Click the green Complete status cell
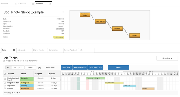180x97 pixels. pos(27,79)
